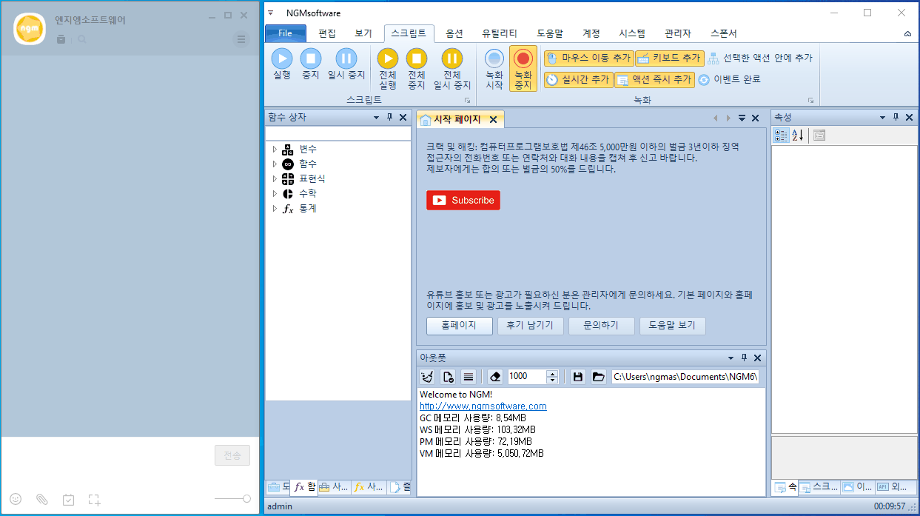
Task: Click the document settings icon in 아웃풋 toolbar
Action: pyautogui.click(x=448, y=376)
